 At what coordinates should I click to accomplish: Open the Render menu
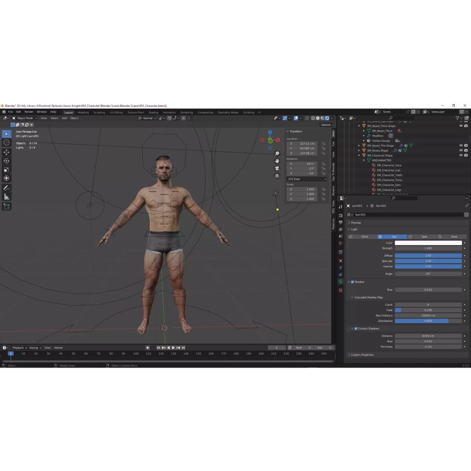(x=29, y=112)
